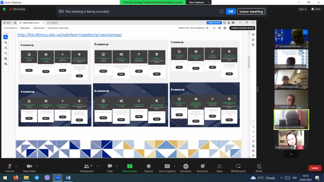This screenshot has height=182, width=324.
Task: Open the View menu at top right
Action: [316, 9]
